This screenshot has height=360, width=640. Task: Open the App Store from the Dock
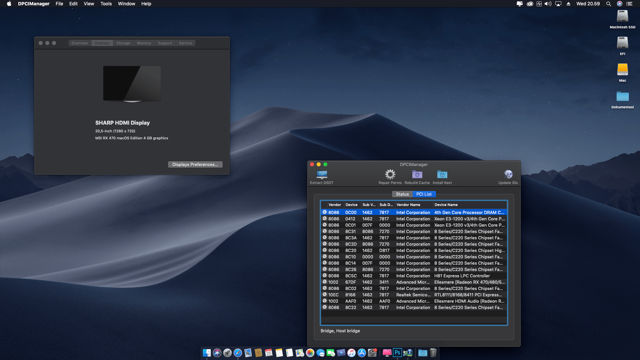362,353
